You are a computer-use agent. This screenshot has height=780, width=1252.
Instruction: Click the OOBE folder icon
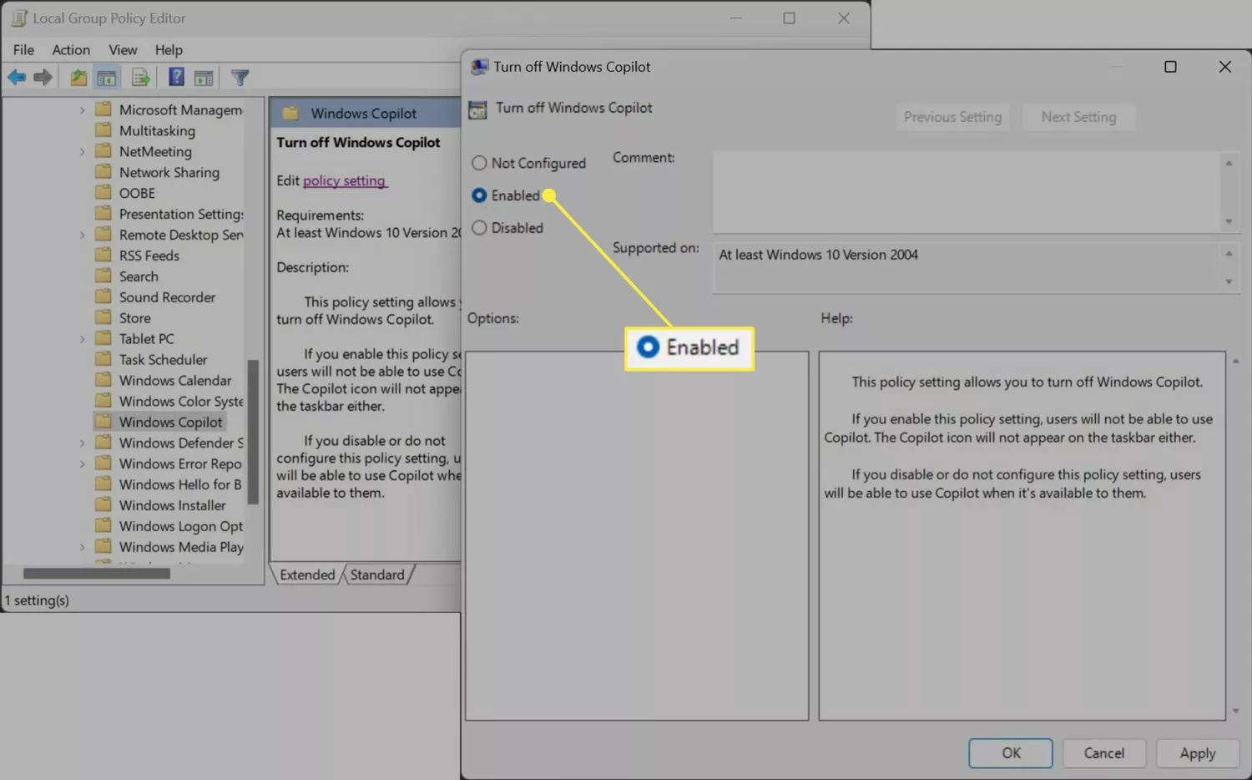pos(103,193)
